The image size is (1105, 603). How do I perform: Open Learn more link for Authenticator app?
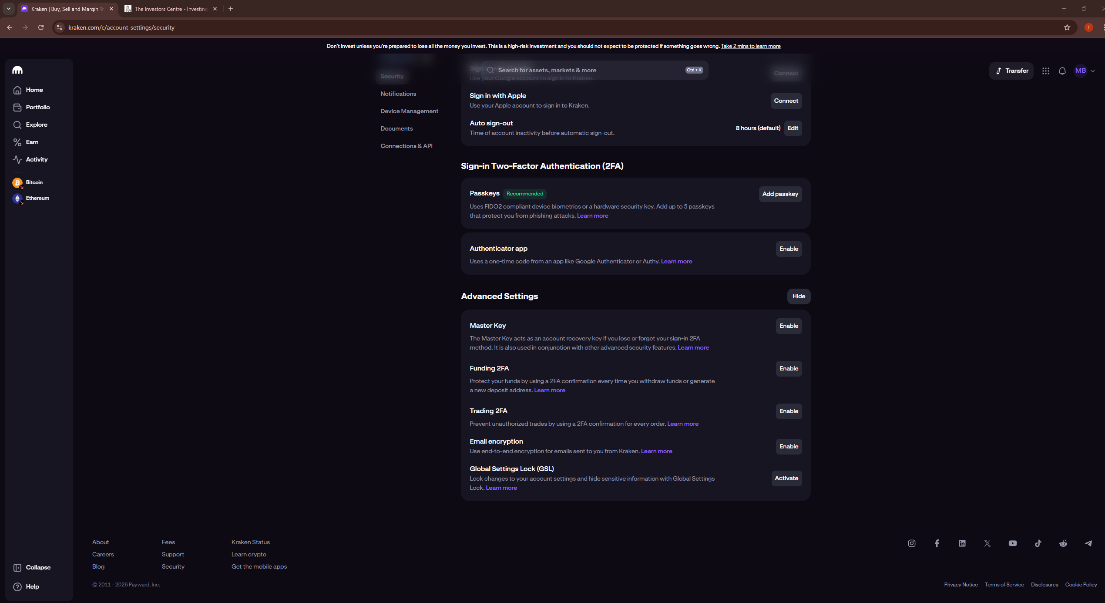point(676,262)
